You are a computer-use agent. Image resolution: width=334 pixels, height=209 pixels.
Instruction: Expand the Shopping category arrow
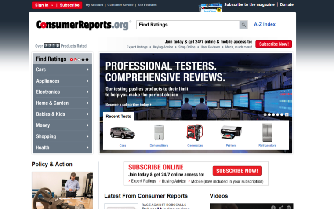click(x=87, y=136)
